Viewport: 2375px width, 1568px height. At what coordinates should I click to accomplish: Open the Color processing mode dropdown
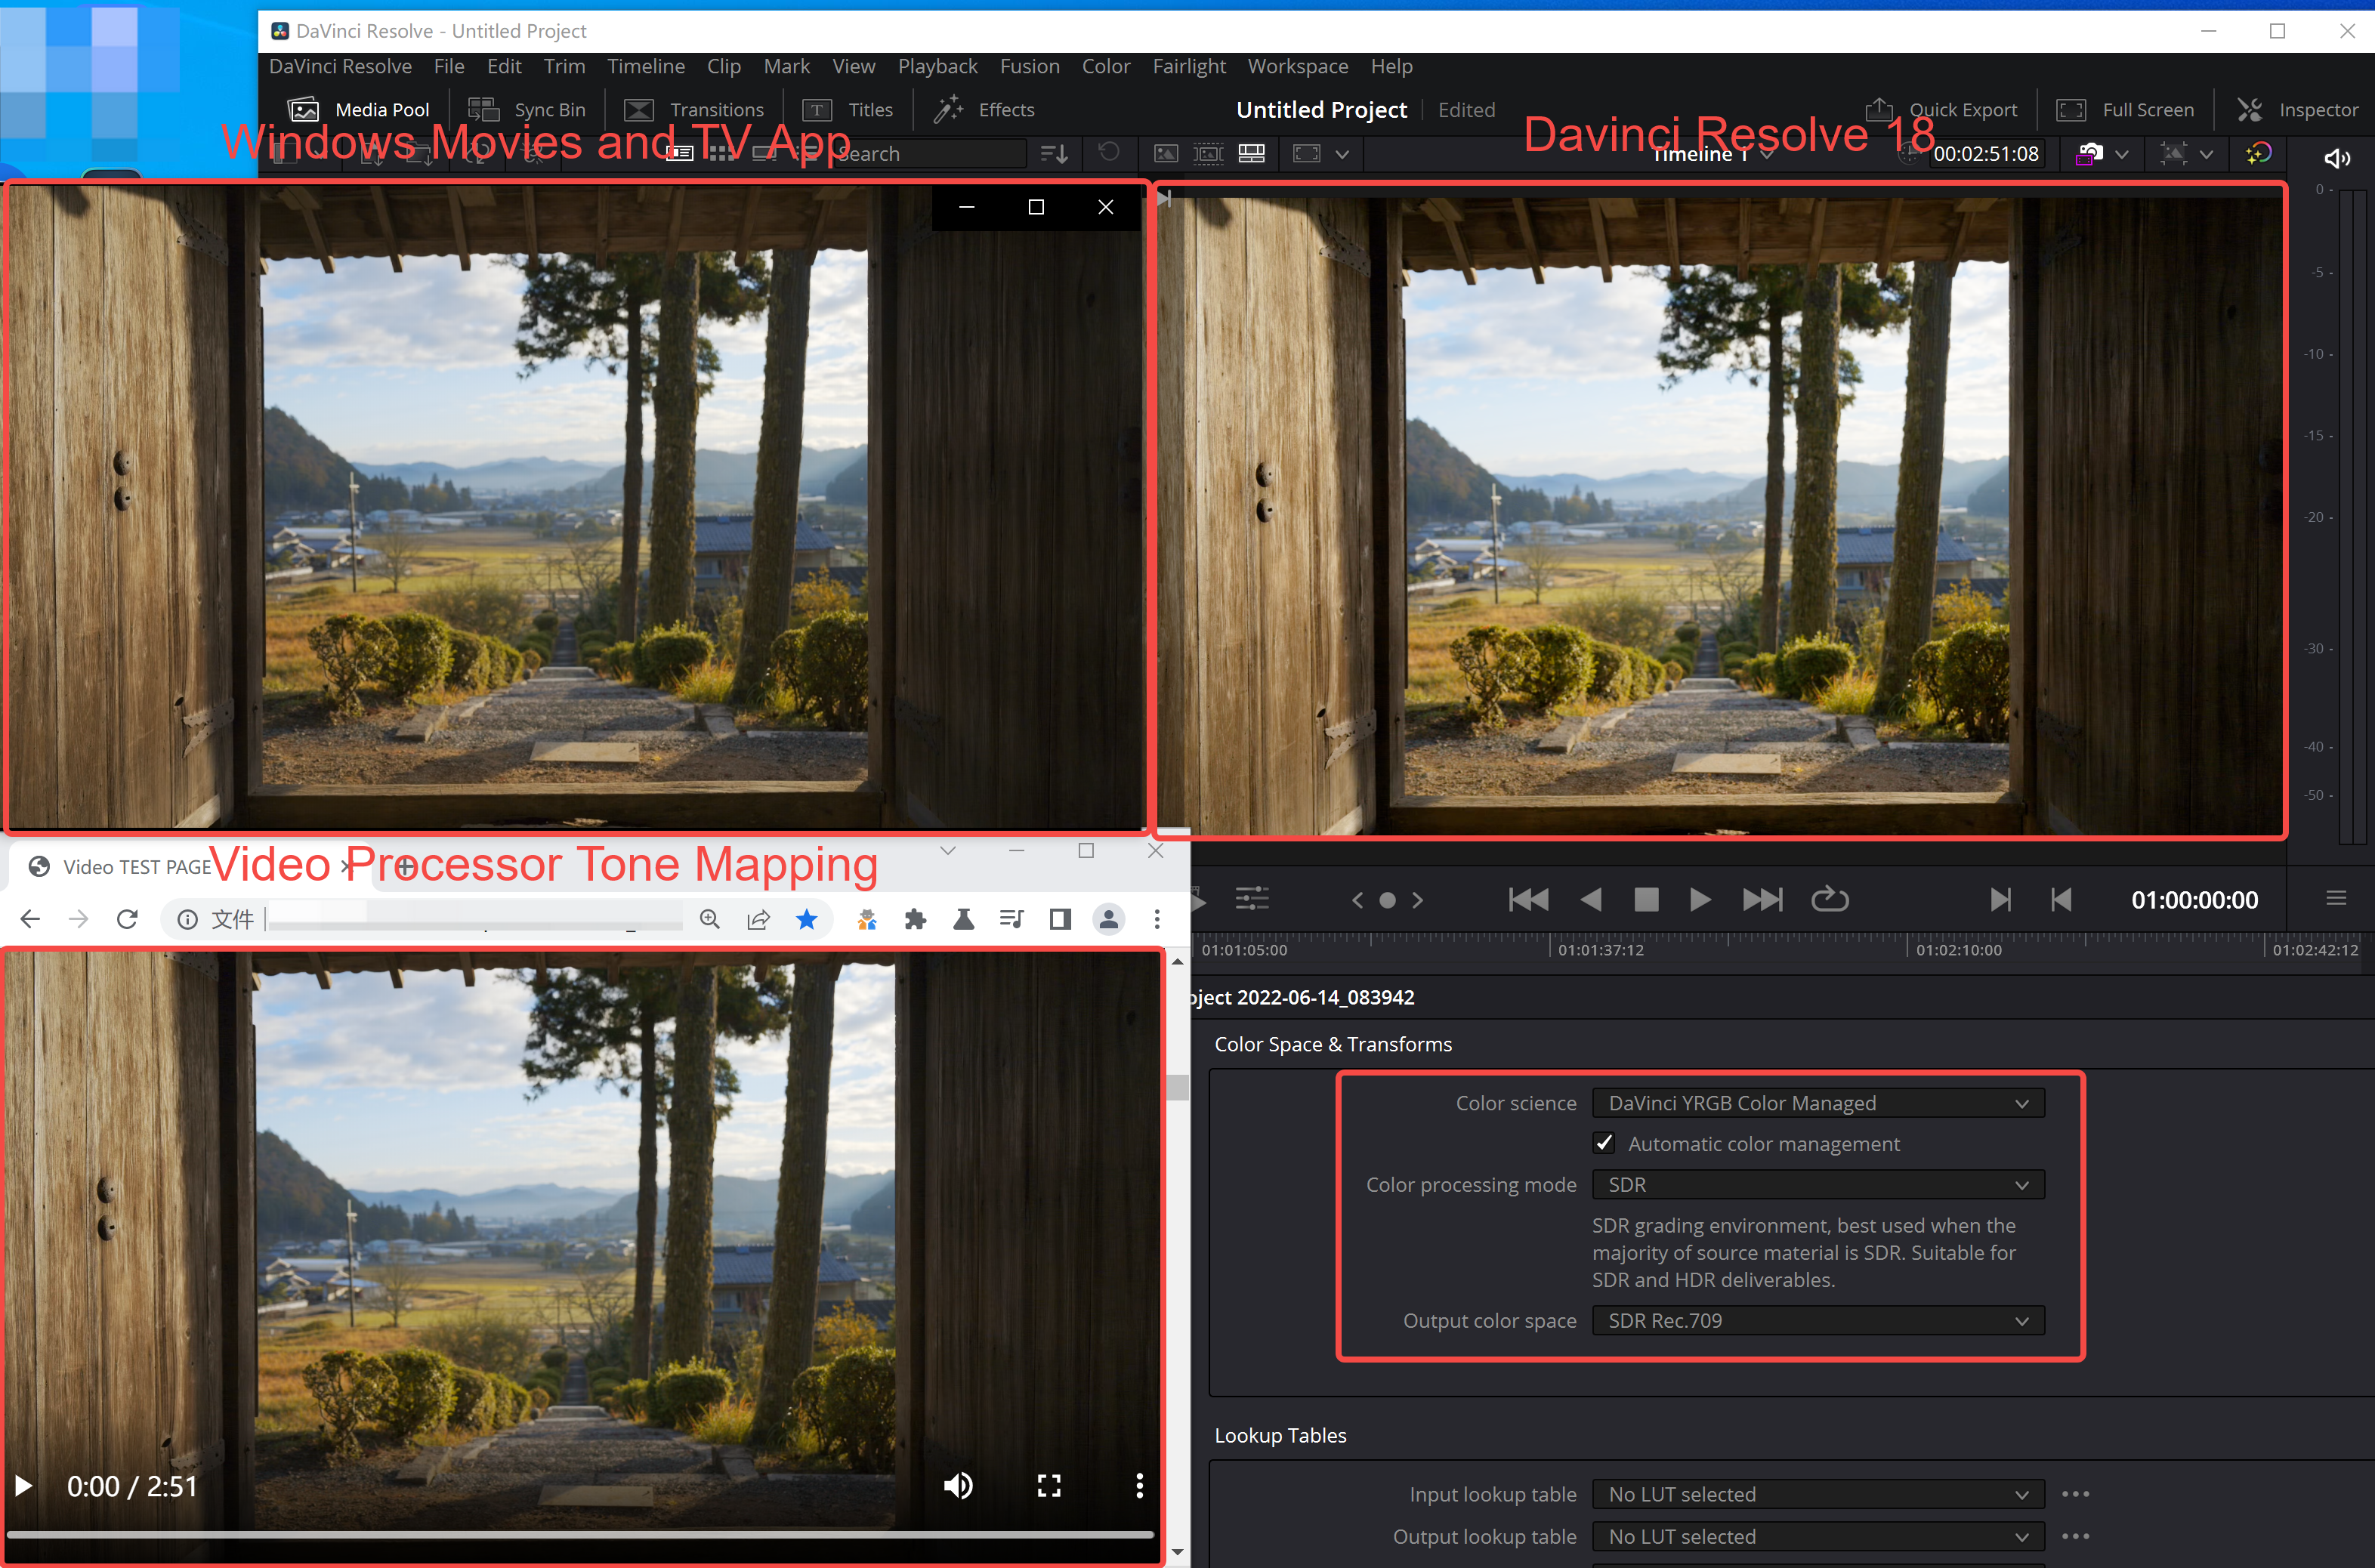click(x=1818, y=1184)
